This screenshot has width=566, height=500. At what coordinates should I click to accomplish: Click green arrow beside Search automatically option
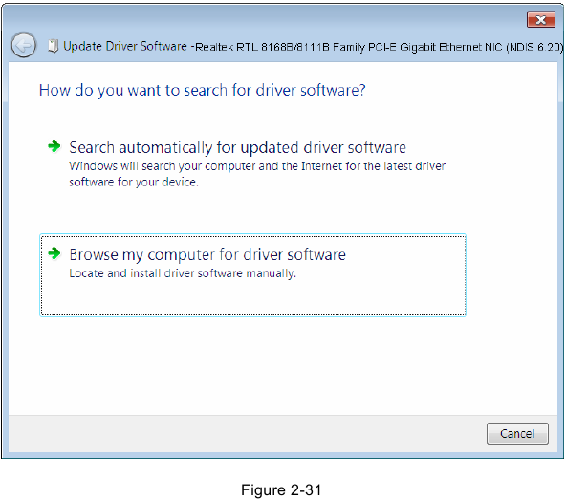54,146
